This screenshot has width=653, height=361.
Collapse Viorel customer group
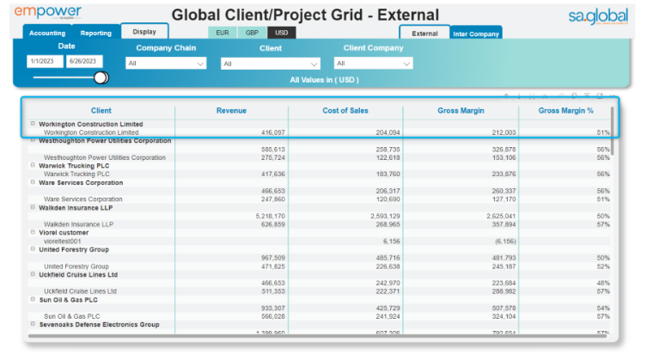pos(33,232)
